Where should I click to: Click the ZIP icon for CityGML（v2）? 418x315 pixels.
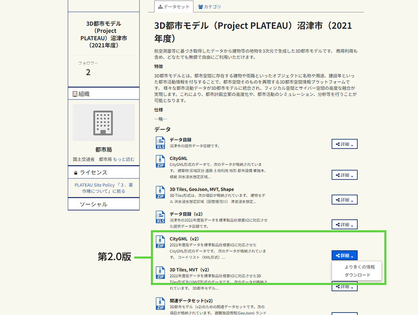pyautogui.click(x=160, y=242)
